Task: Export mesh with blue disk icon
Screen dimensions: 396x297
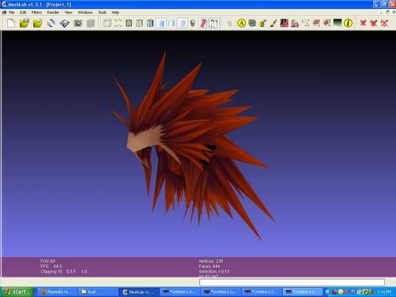Action: click(65, 24)
